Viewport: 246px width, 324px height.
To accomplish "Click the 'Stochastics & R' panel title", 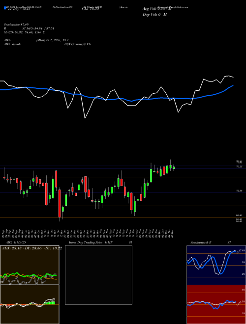I will [201, 243].
